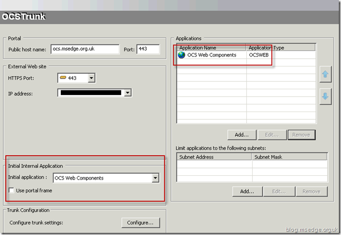Click the Public host name field
Screen dimensions: 341x235
coord(85,49)
